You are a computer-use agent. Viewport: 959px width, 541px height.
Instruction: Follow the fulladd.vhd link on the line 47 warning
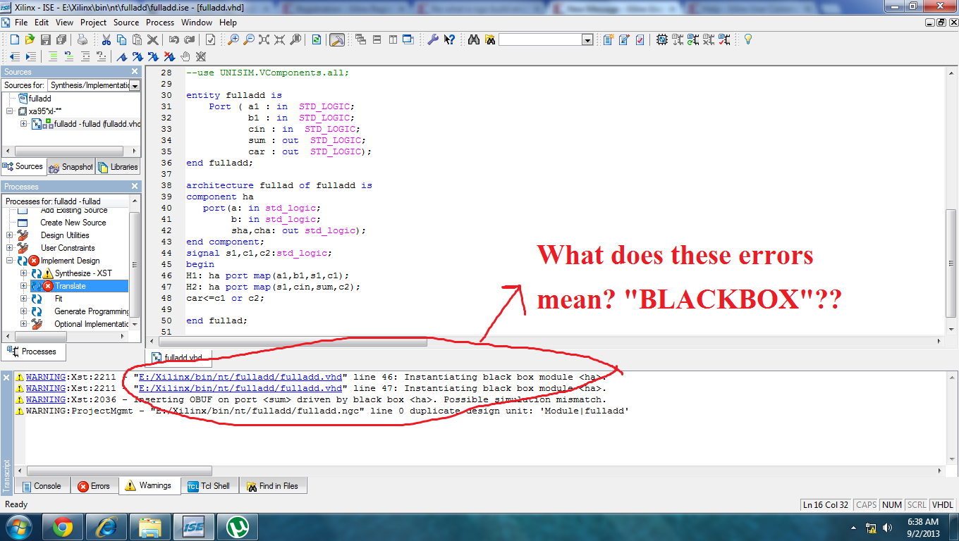[240, 388]
